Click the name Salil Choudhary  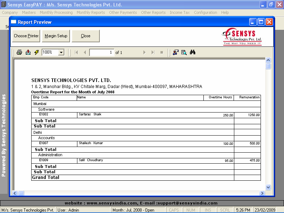pyautogui.click(x=91, y=160)
